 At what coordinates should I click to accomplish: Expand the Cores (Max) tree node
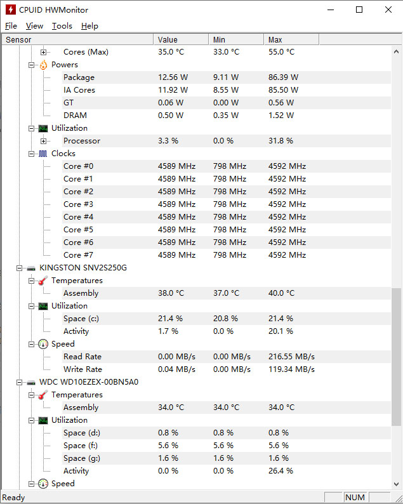(43, 52)
